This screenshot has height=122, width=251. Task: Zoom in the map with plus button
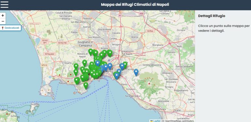(3, 15)
